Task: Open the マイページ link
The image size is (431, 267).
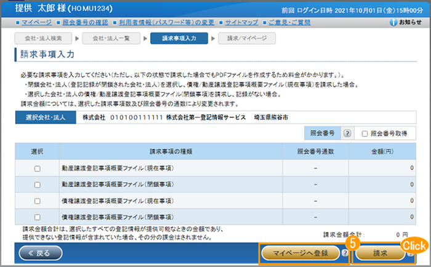Action: pos(36,23)
